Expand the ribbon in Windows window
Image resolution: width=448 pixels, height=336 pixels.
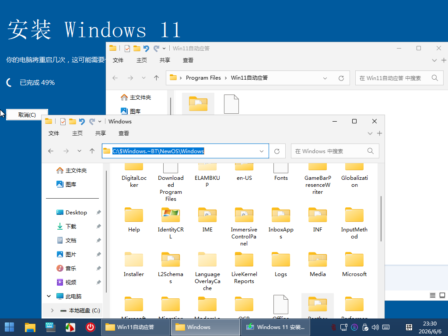(370, 133)
